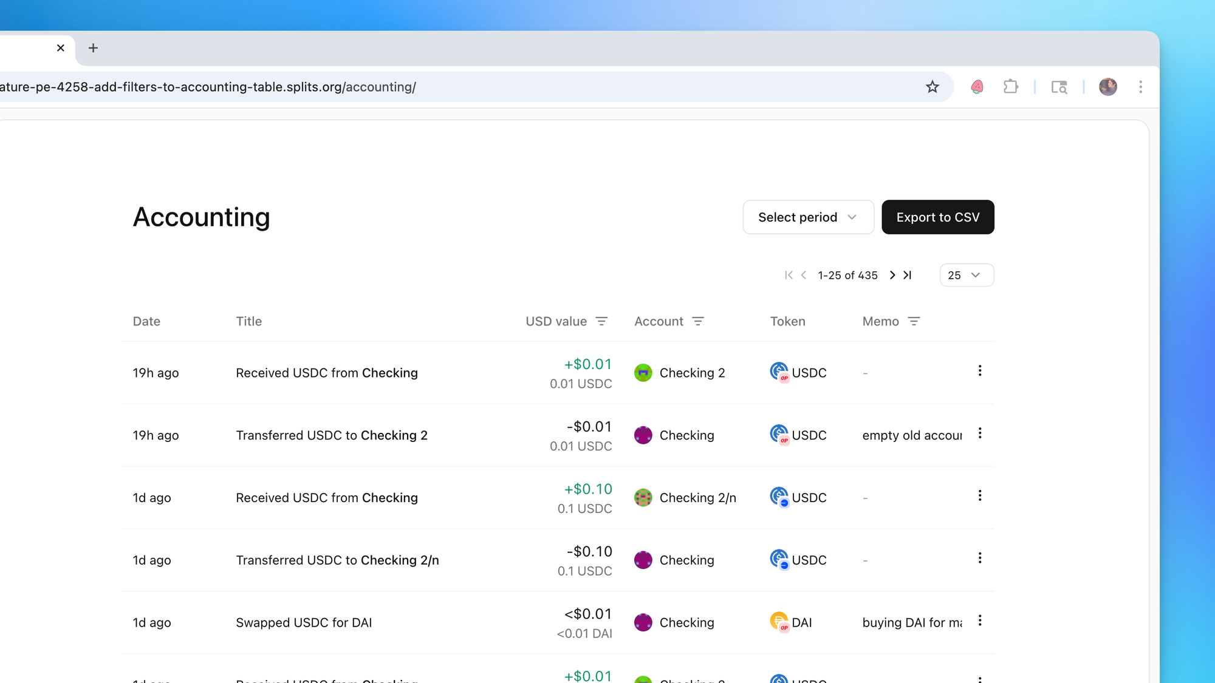Image resolution: width=1215 pixels, height=683 pixels.
Task: Open three-dot menu for first Received USDC row
Action: click(x=980, y=371)
